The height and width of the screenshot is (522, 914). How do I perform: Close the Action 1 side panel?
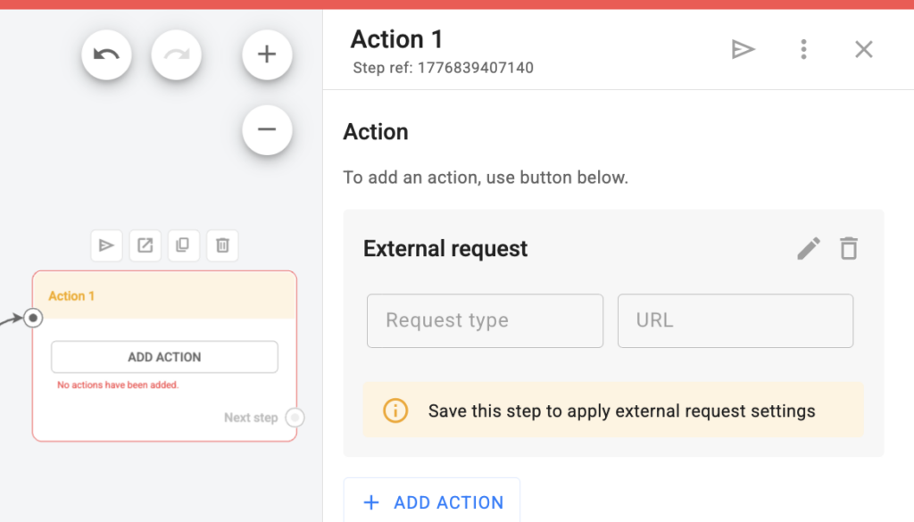click(x=863, y=50)
